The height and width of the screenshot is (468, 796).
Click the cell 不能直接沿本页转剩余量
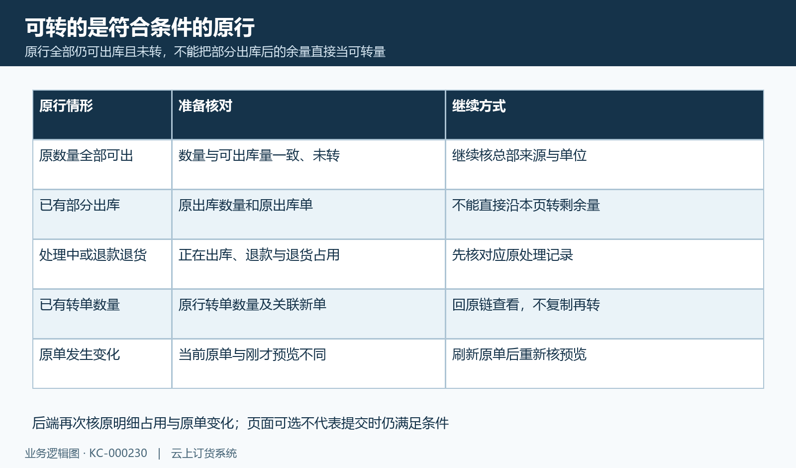[x=604, y=215]
